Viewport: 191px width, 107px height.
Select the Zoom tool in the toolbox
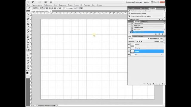[x=28, y=68]
